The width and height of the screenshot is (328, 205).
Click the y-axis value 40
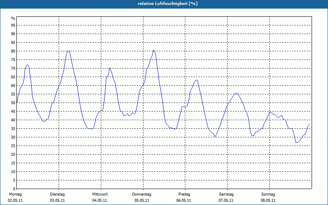13,120
